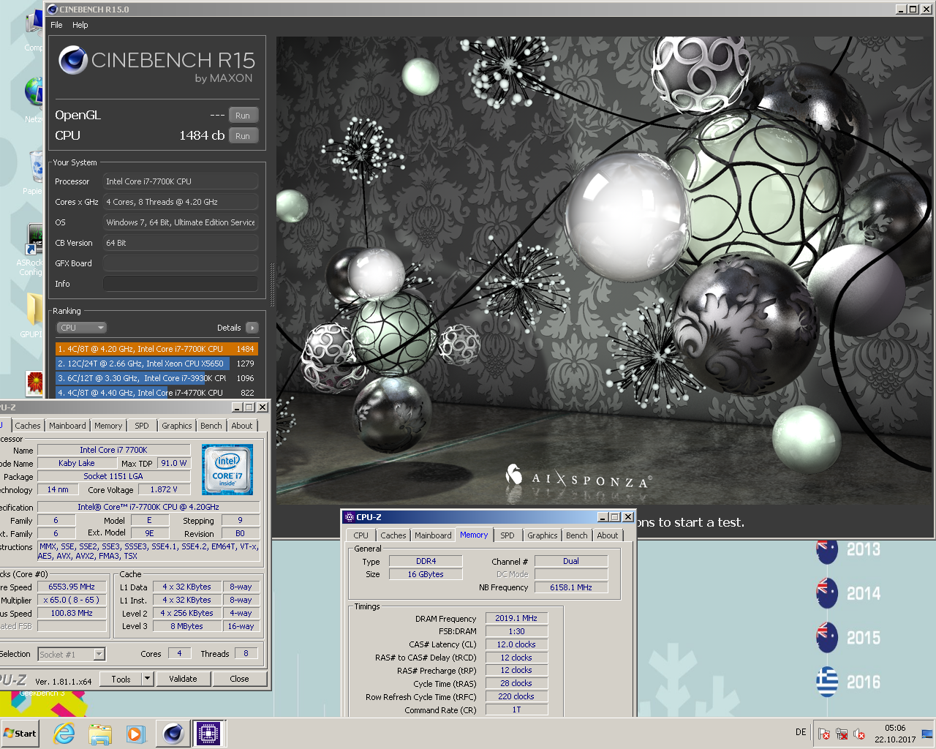Open the CPU ranking type dropdown
Screen dimensions: 936x749
tap(81, 328)
